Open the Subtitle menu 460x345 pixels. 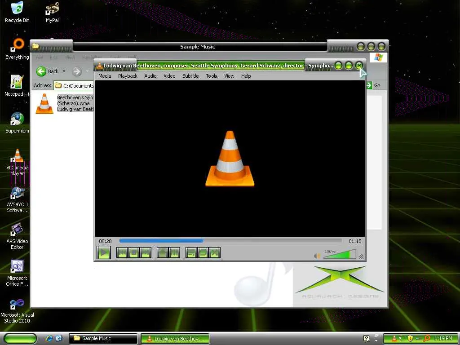[x=190, y=76]
